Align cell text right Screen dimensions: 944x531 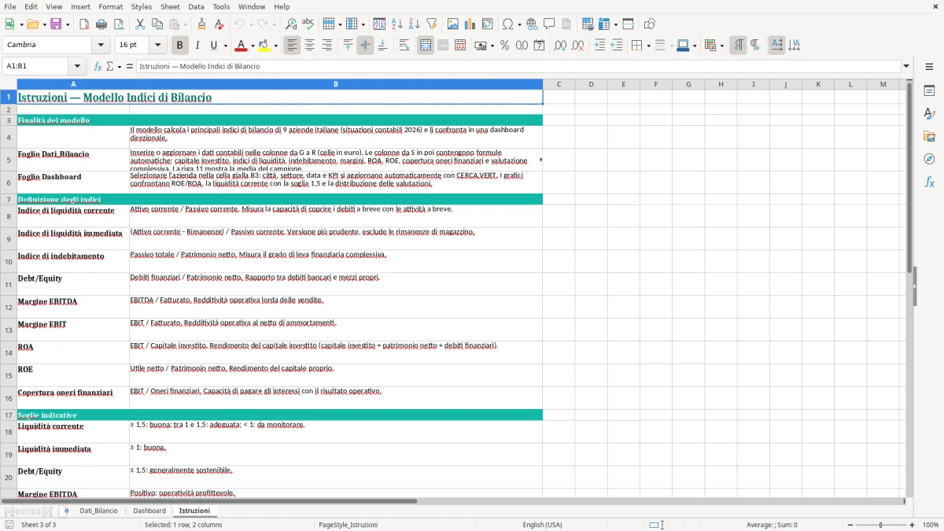point(326,46)
